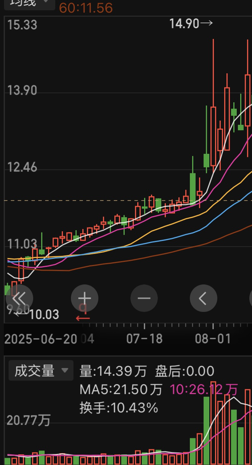
Task: Click the 08-01 date axis label
Action: [213, 339]
